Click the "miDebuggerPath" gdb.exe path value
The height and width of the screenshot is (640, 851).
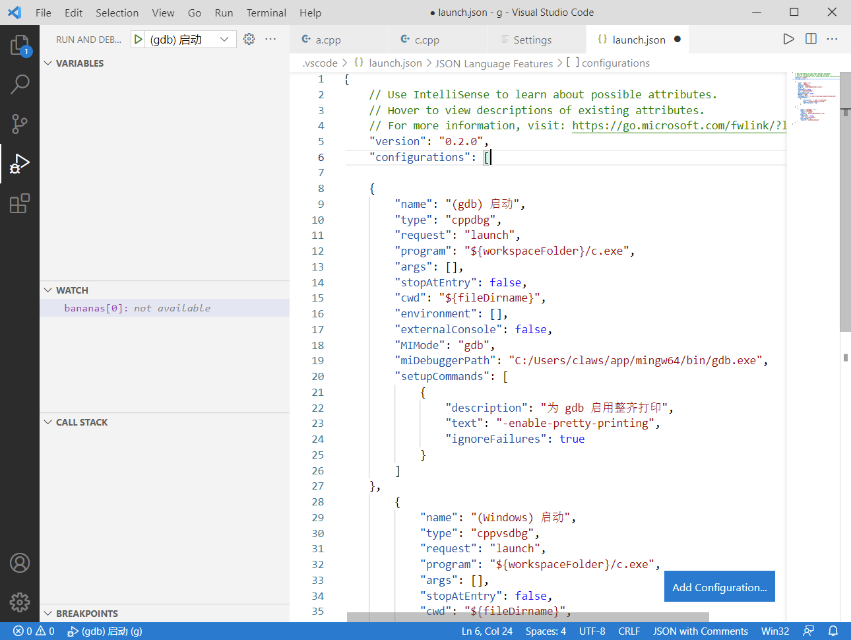635,361
